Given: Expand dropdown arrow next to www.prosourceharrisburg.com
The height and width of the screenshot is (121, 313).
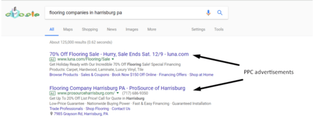Looking at the screenshot, I should point(118,93).
